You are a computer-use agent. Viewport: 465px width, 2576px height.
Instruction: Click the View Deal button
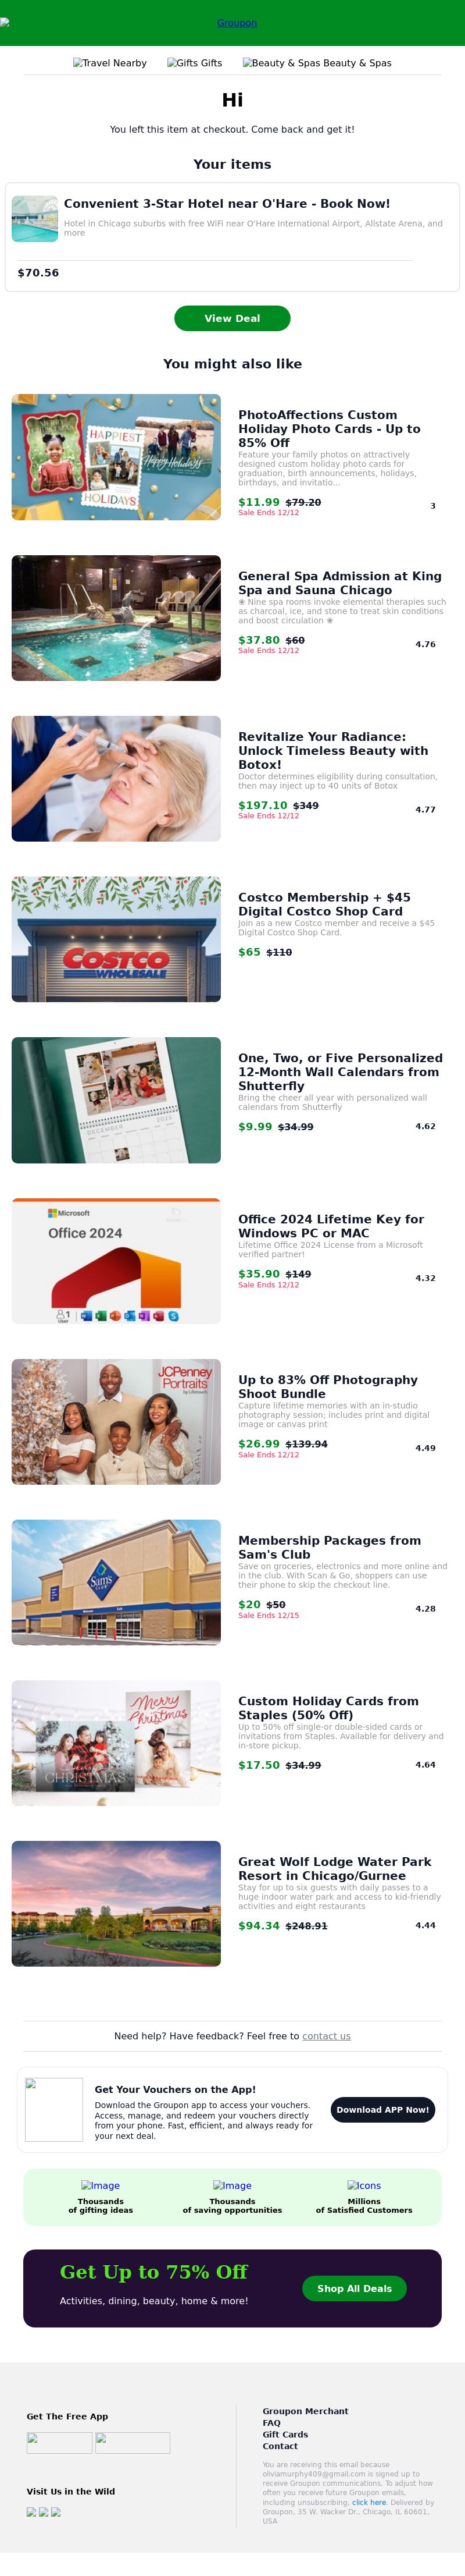(233, 318)
